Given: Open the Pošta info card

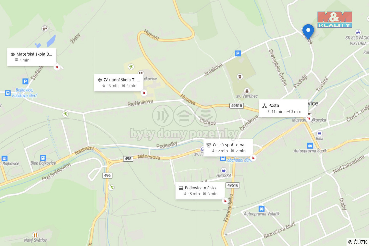Looking at the screenshot, I should pos(283,108).
